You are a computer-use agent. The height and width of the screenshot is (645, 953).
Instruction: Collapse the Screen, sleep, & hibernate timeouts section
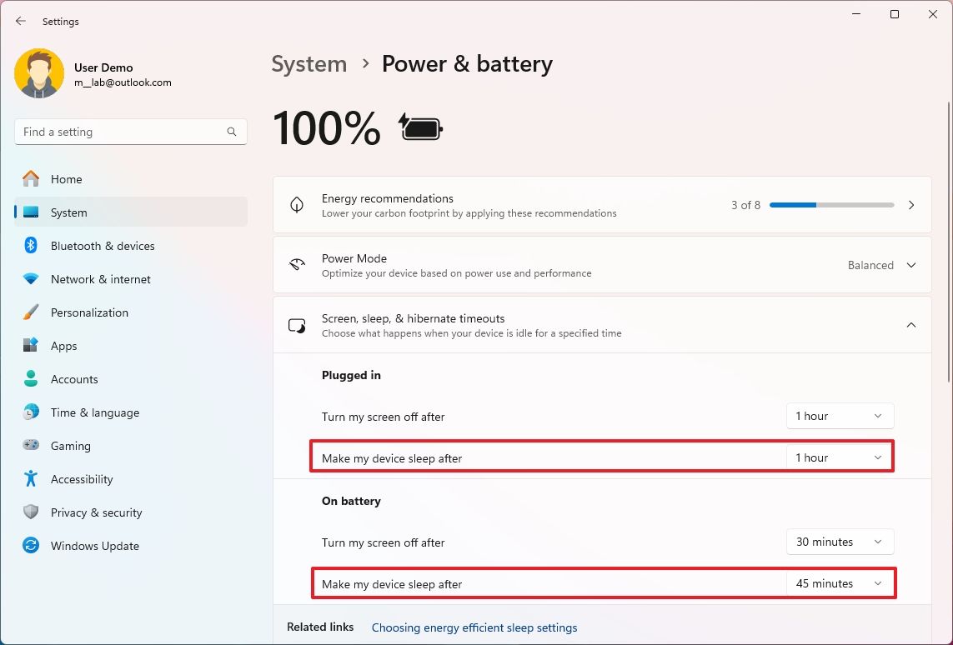910,325
